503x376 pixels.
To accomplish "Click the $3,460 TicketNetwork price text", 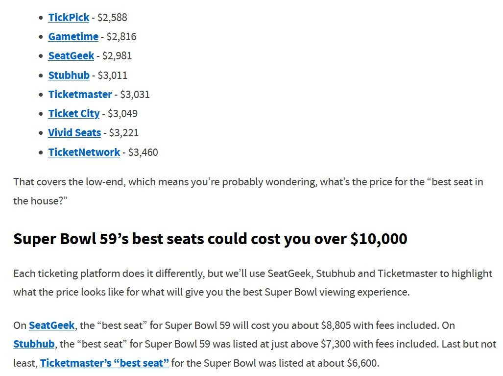I will tap(143, 152).
